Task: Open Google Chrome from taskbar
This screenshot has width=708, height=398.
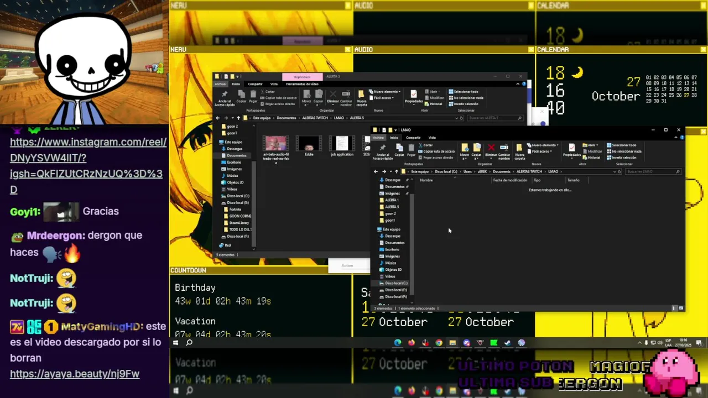Action: tap(439, 343)
